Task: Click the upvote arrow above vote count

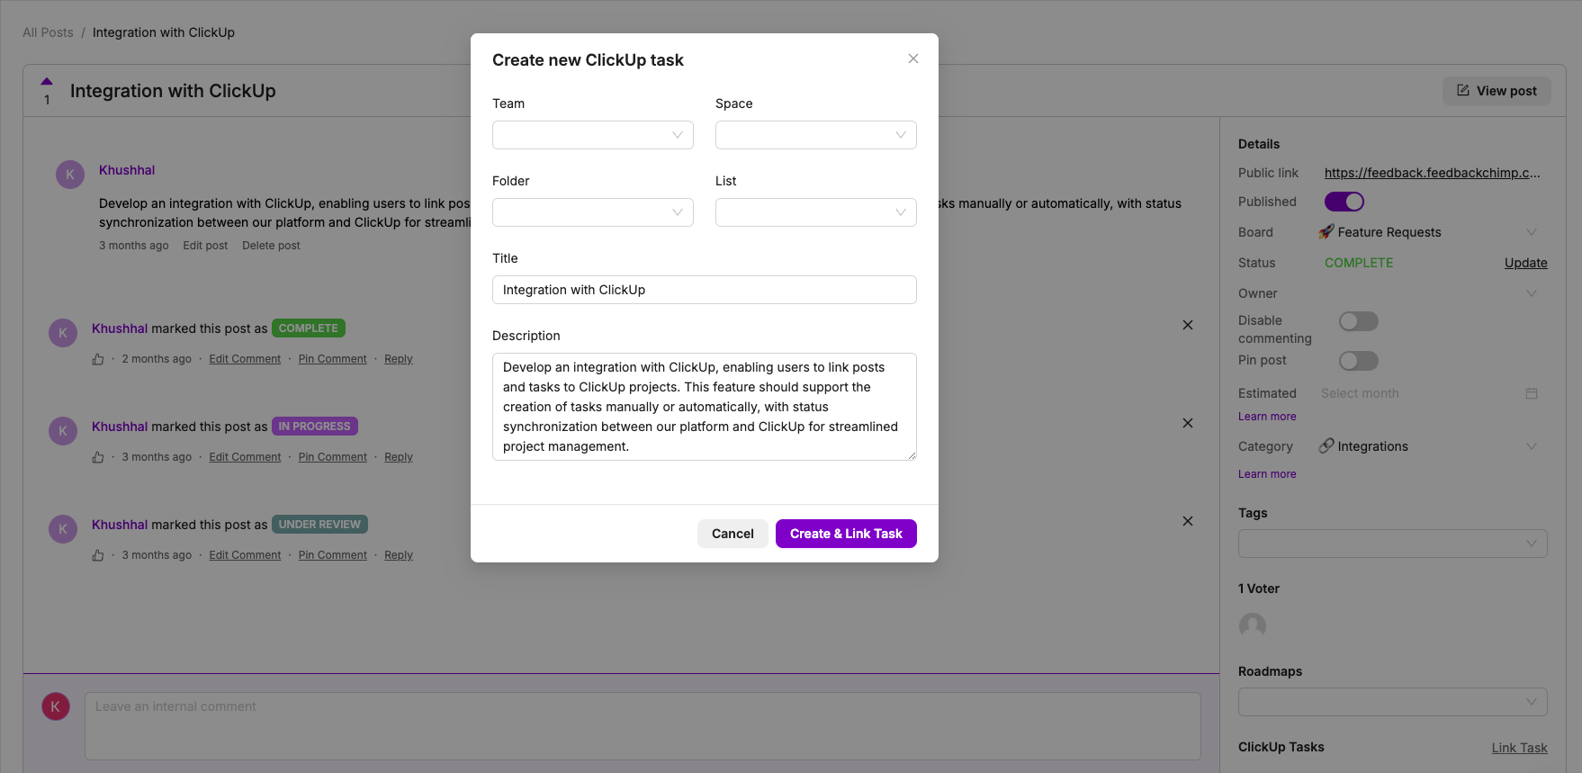Action: (47, 81)
